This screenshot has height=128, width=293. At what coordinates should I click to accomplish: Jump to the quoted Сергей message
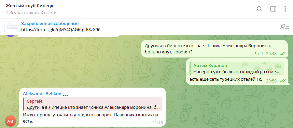93,104
